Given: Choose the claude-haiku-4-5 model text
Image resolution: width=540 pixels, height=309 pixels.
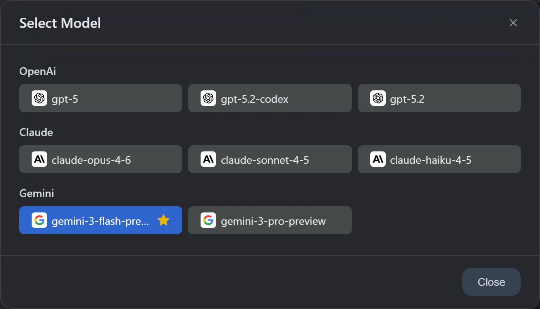Looking at the screenshot, I should pos(431,160).
